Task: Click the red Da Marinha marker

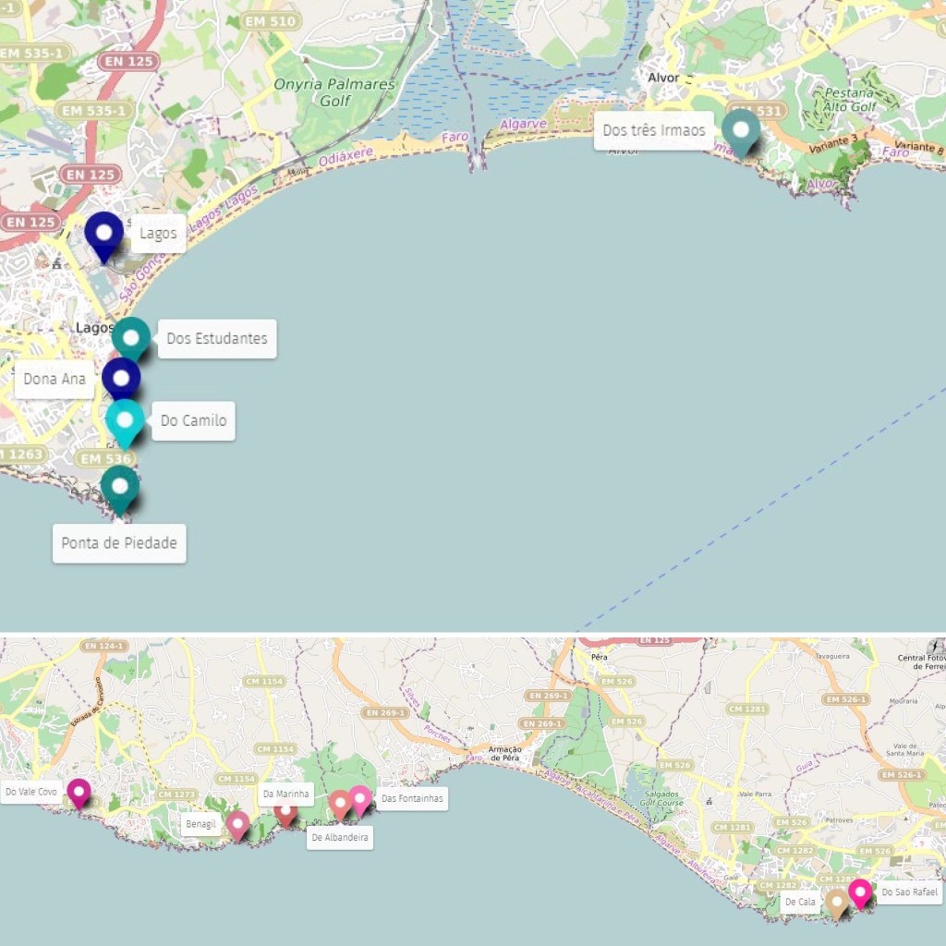Action: [x=286, y=815]
